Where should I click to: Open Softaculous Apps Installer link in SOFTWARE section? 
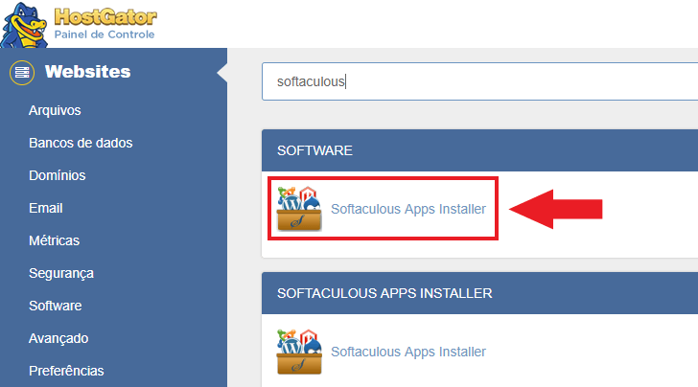pos(408,209)
